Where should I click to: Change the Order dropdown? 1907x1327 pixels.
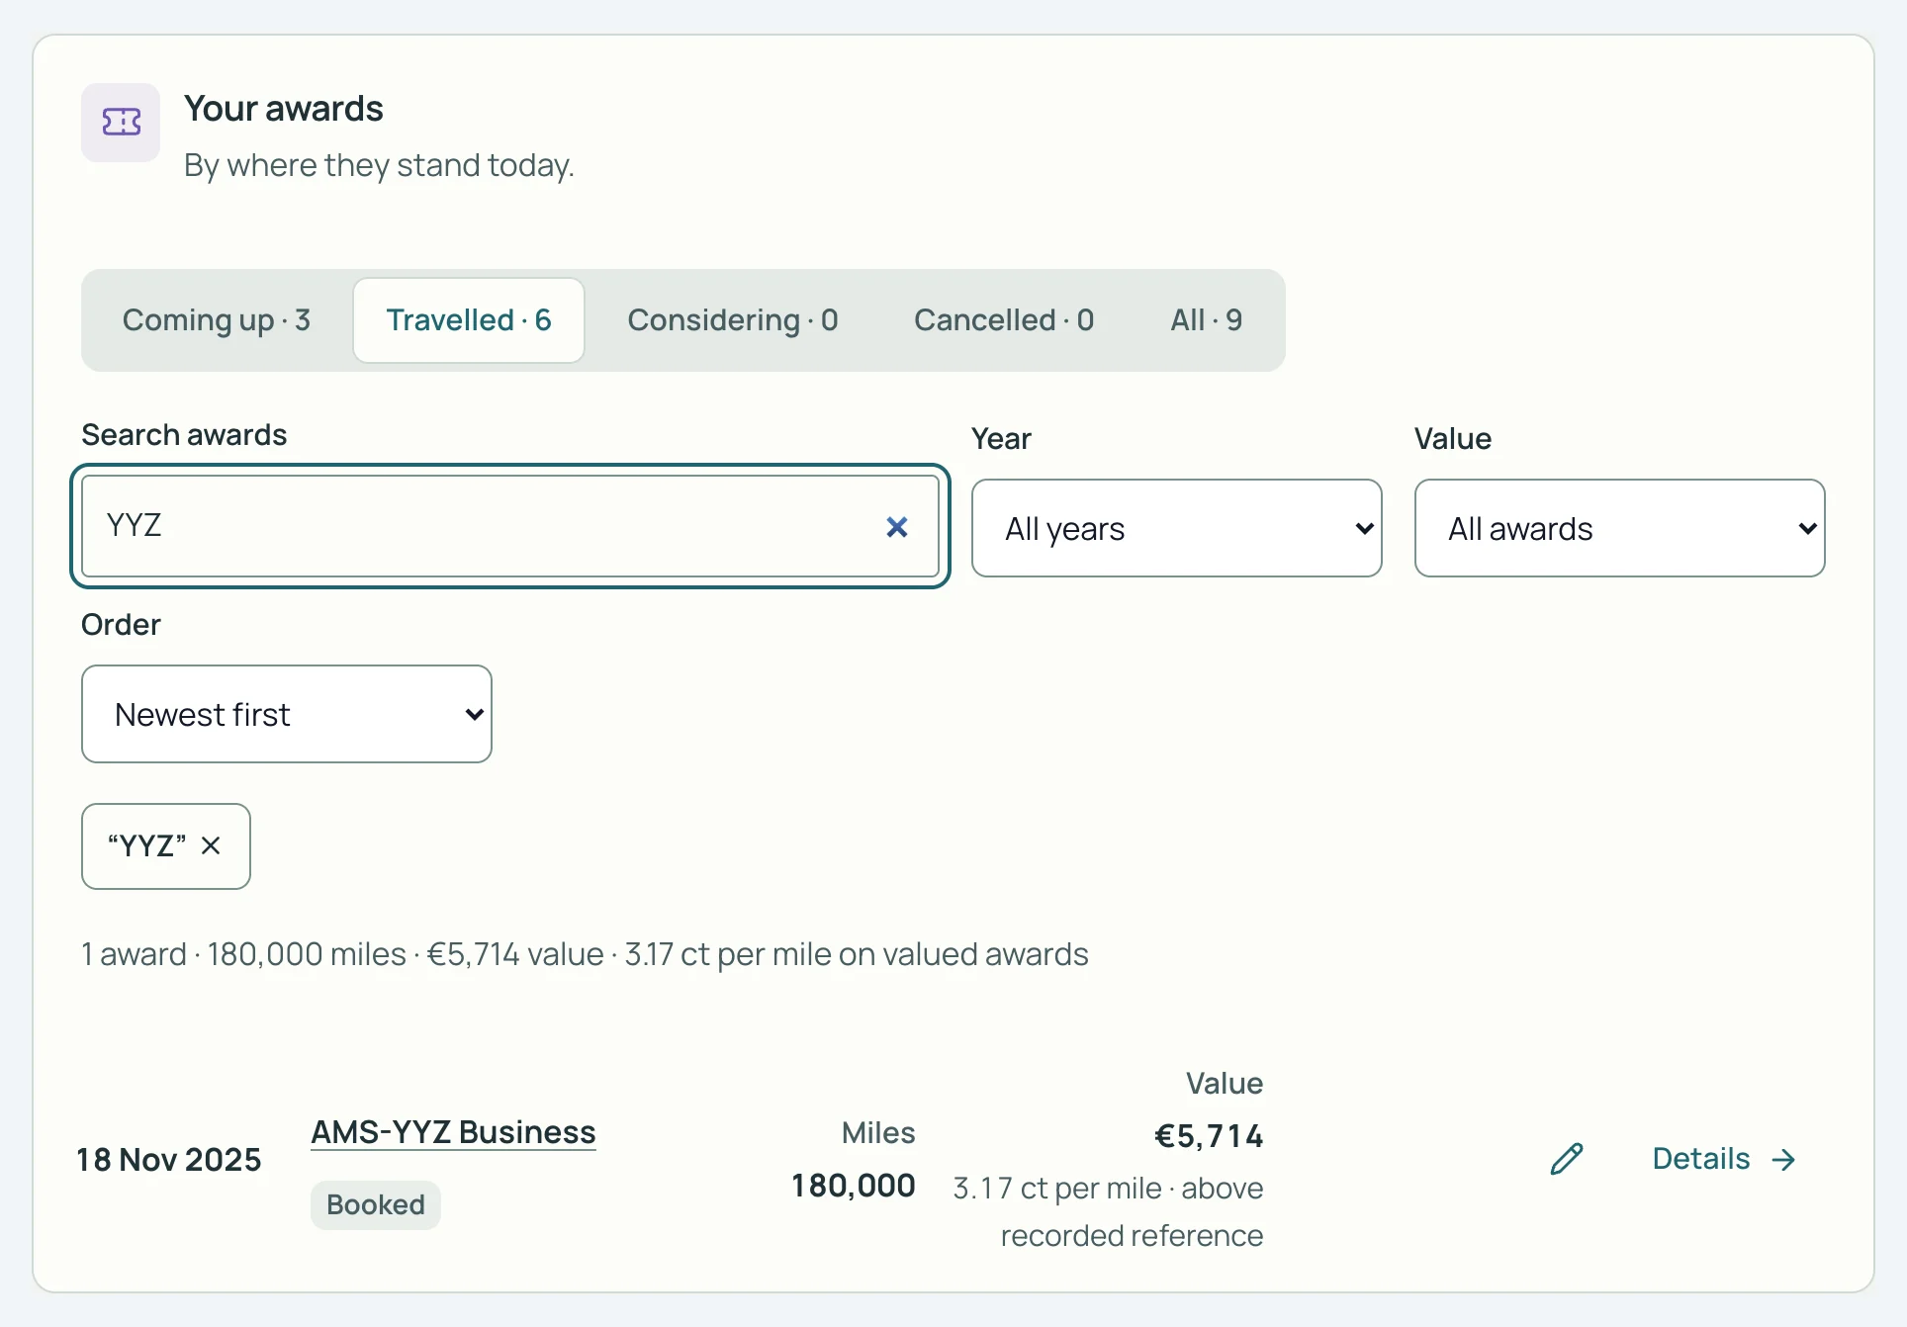[287, 714]
